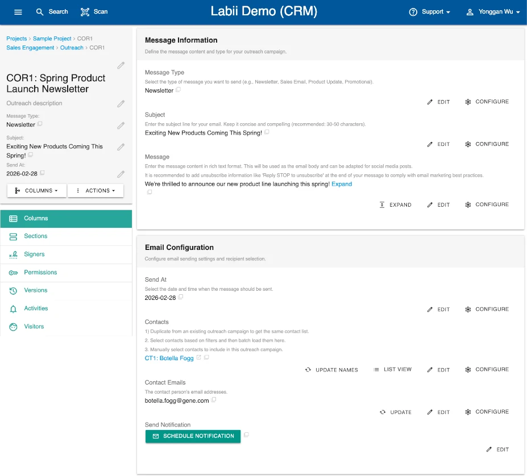Click the pencil icon beside Outreach description
The width and height of the screenshot is (527, 476).
point(121,103)
